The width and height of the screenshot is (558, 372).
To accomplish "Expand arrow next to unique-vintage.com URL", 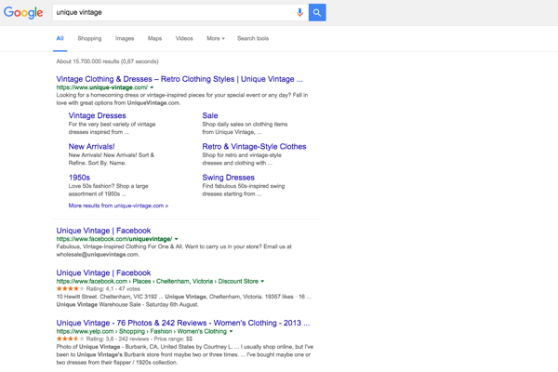I will [152, 87].
